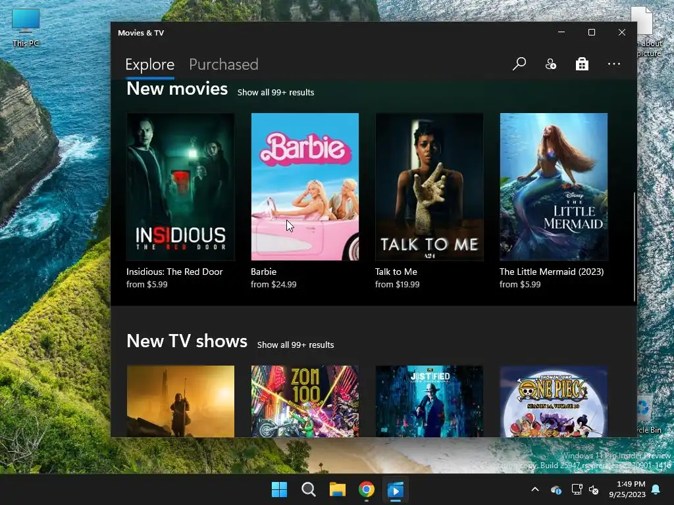
Task: Switch to the Explore tab
Action: (149, 64)
